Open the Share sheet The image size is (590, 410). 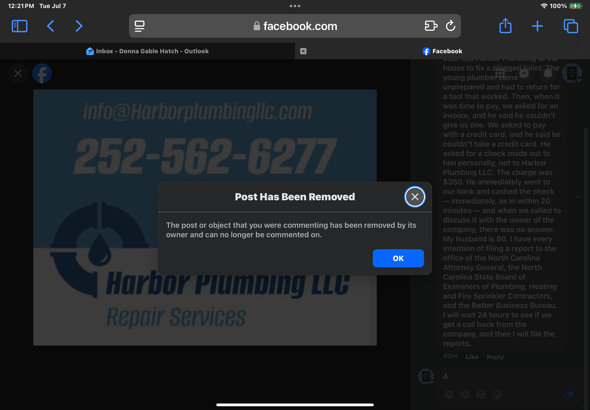click(x=505, y=26)
